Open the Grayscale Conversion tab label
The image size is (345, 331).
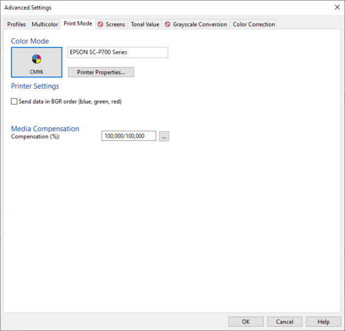[200, 24]
